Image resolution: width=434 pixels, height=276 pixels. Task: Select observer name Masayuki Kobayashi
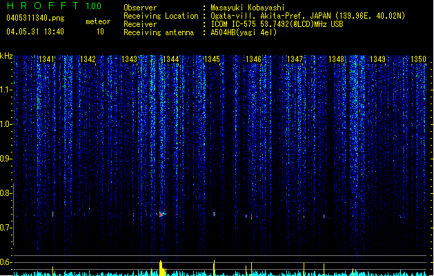point(248,8)
